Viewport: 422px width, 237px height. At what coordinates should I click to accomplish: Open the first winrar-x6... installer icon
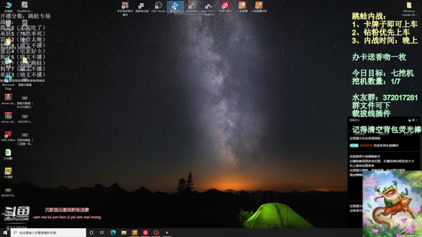[8, 100]
